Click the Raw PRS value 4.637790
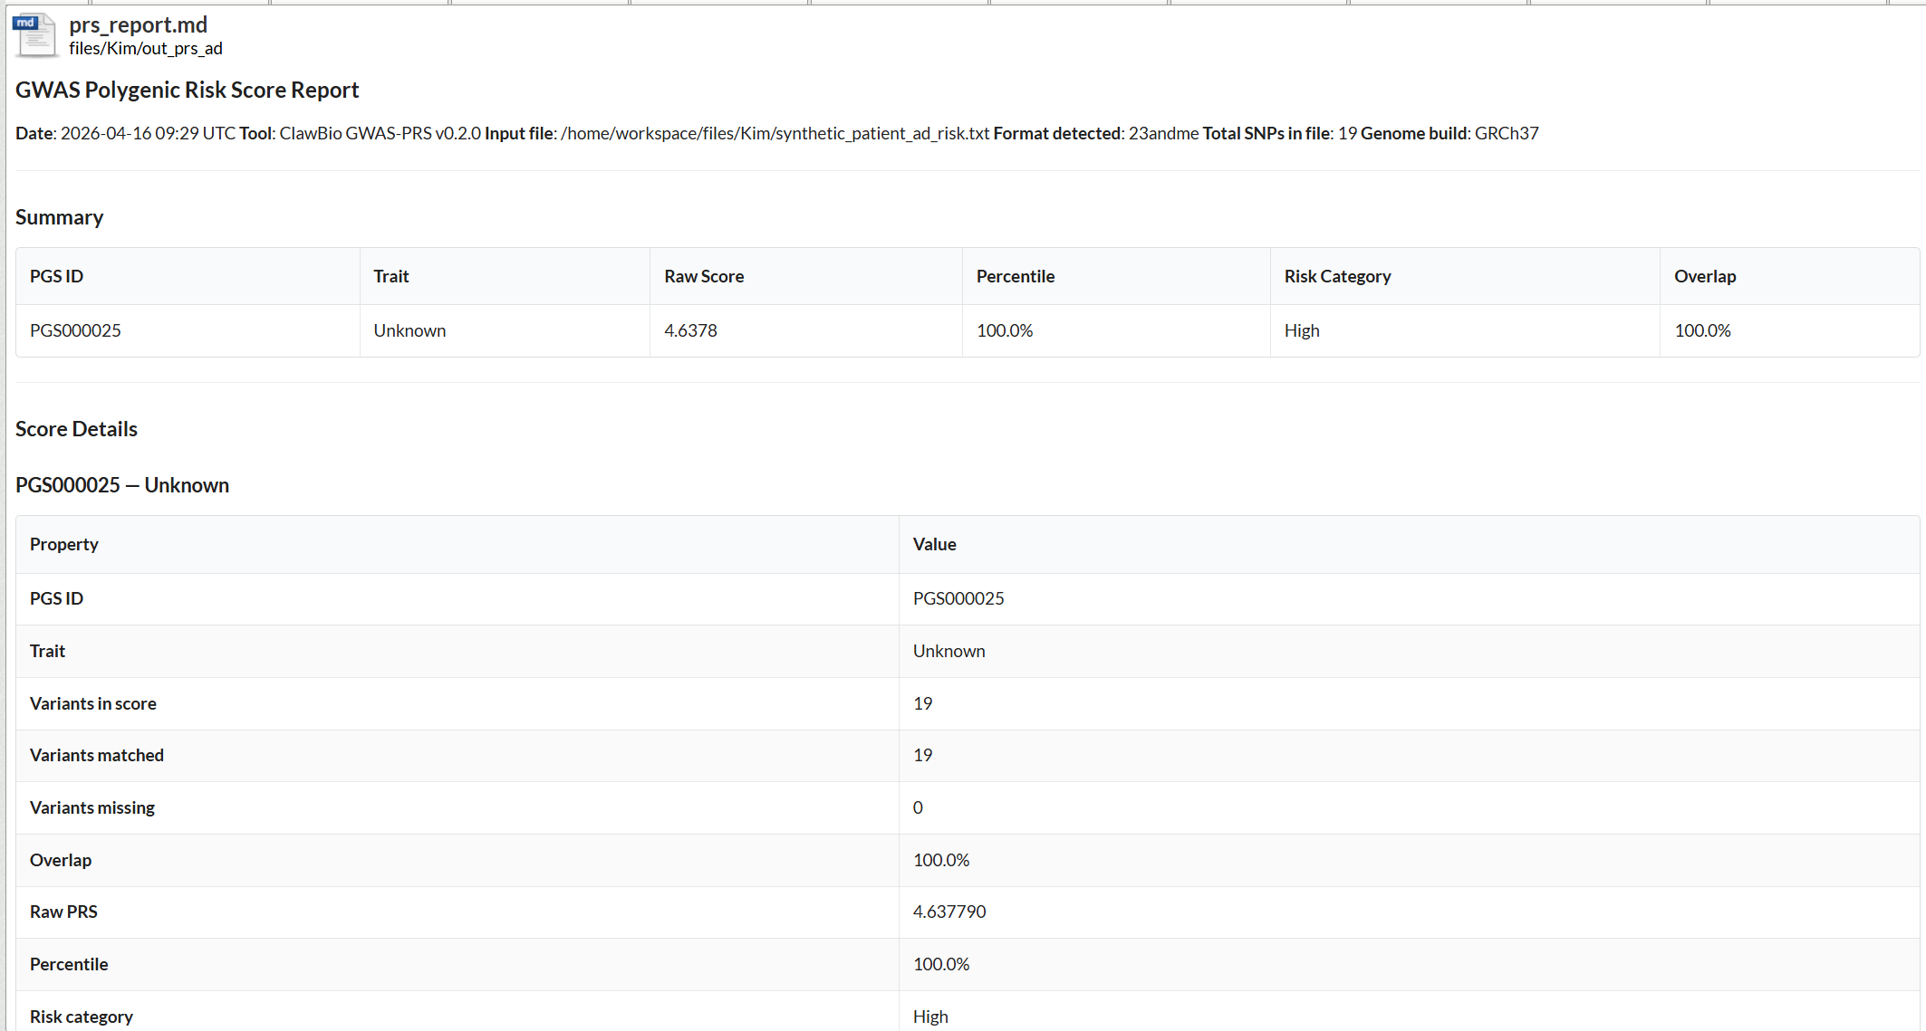The height and width of the screenshot is (1031, 1926). coord(949,912)
